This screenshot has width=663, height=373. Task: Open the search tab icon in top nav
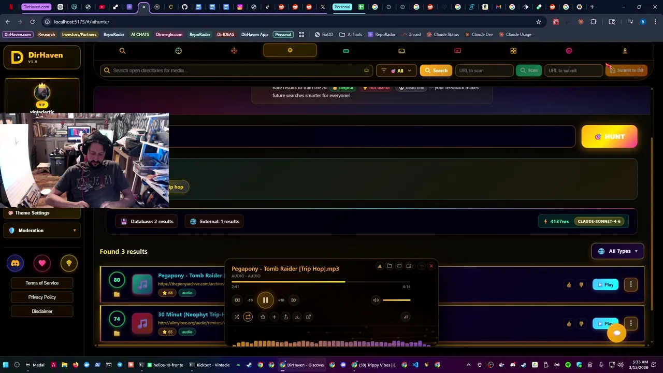(x=122, y=51)
